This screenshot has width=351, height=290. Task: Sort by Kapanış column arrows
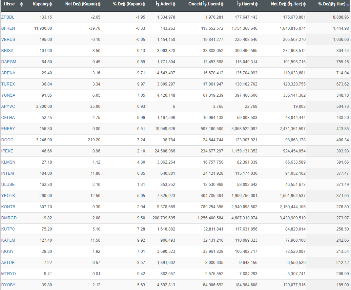point(50,4)
